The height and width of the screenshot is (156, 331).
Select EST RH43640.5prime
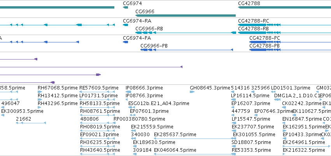(x=100, y=150)
